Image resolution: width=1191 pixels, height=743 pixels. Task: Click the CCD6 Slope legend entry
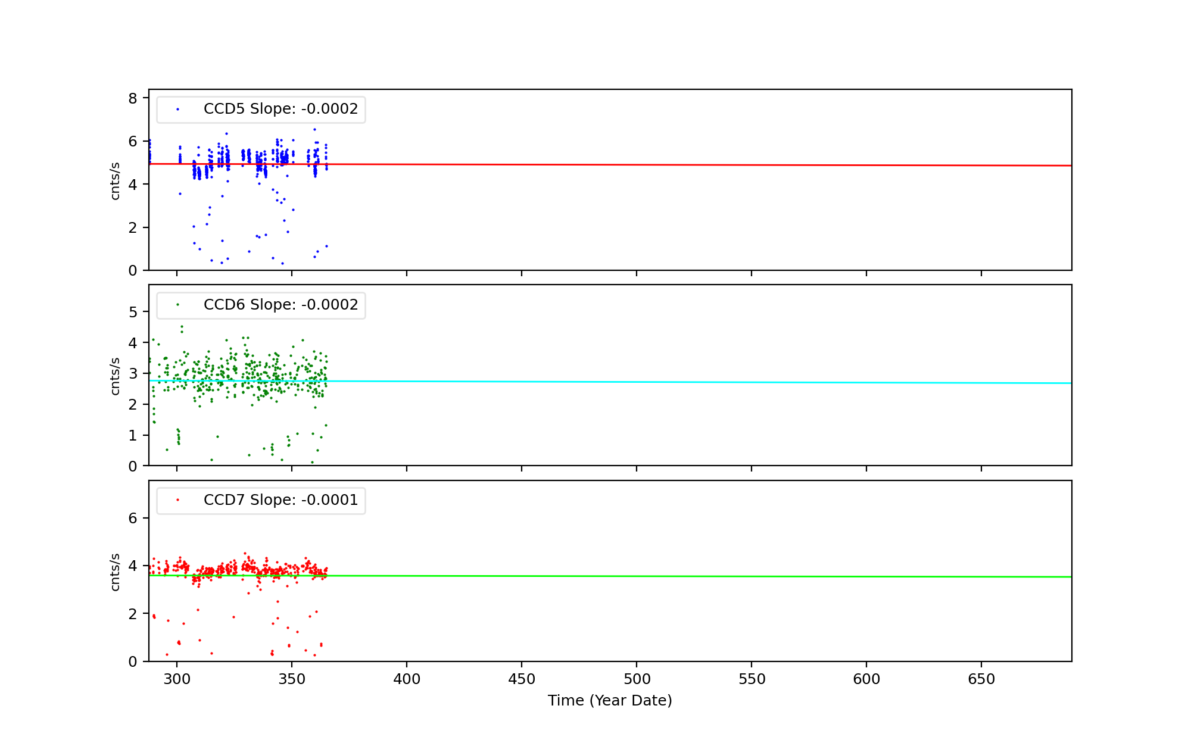coord(280,305)
